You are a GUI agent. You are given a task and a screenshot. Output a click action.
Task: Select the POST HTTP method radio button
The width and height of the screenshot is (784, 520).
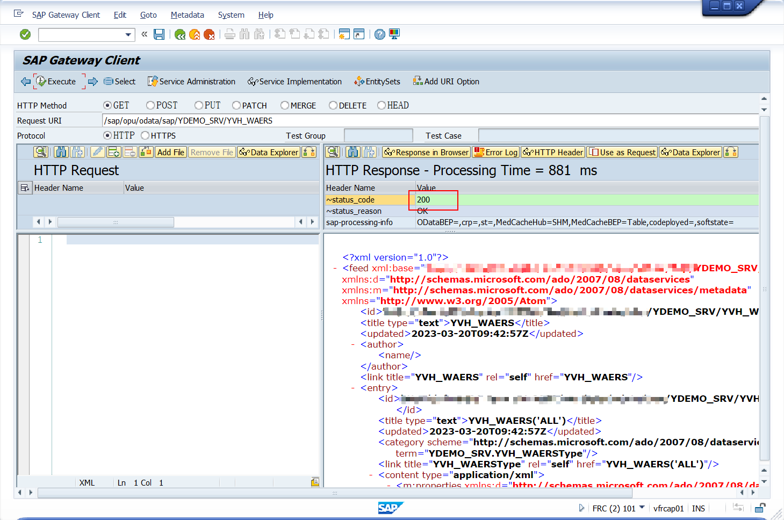tap(150, 105)
